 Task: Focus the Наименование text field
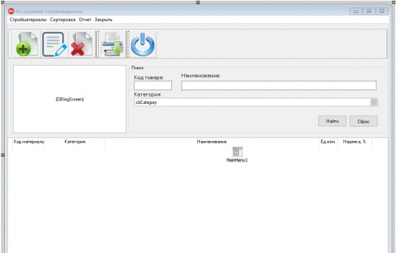tap(279, 85)
